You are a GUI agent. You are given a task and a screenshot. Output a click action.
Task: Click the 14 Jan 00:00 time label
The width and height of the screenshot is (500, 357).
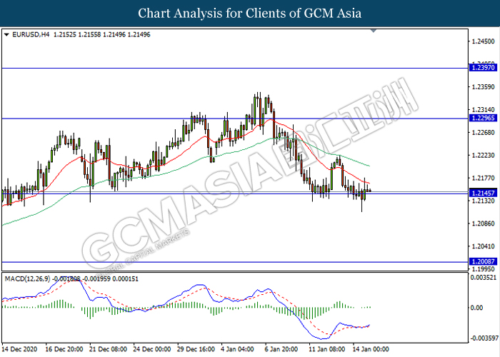tap(371, 349)
